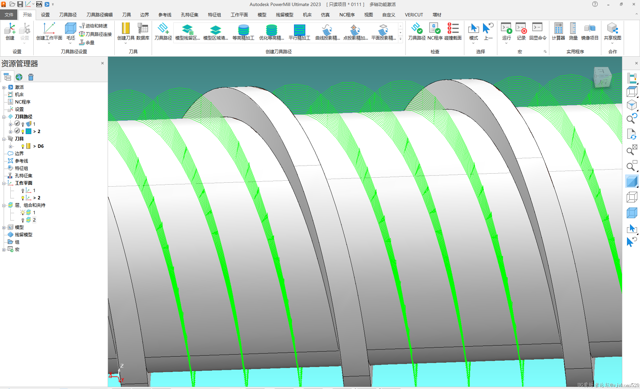Screen dimensions: 640x389
Task: Open the 文件 menu
Action: click(x=9, y=15)
